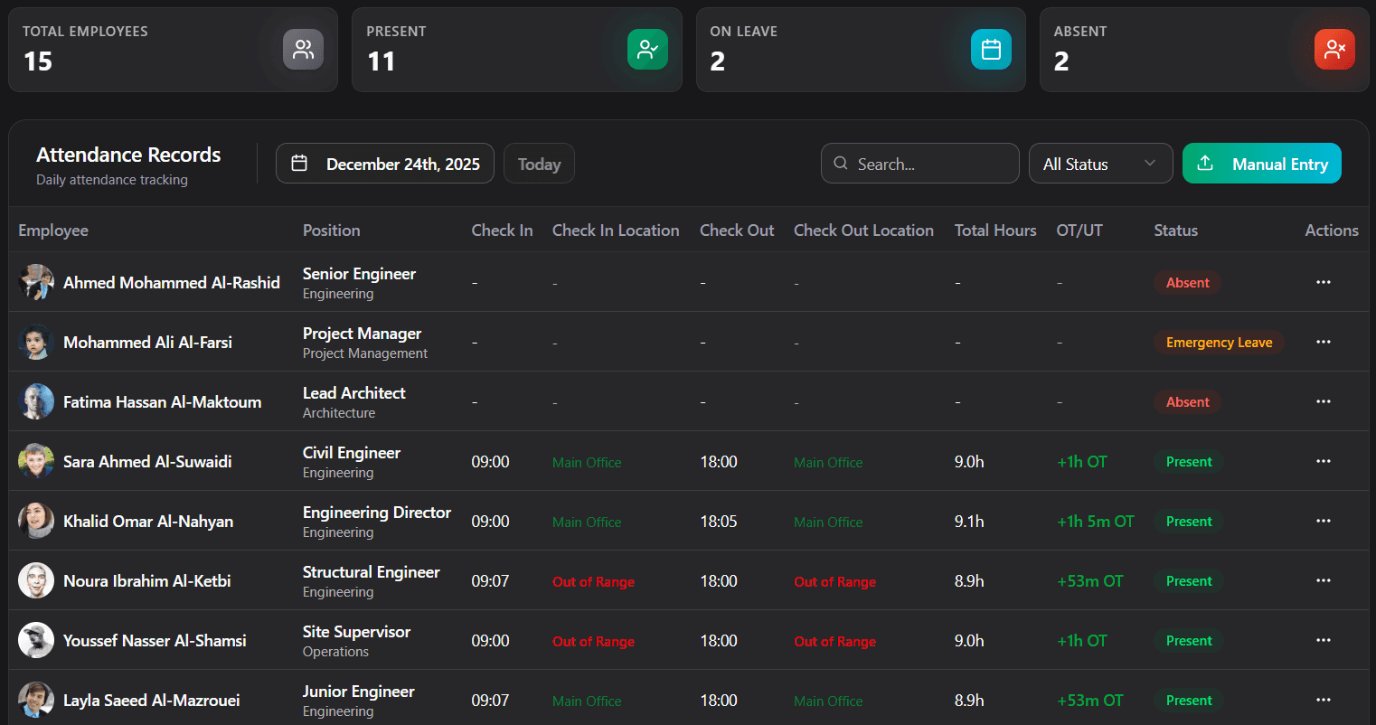
Task: Click the teal On Leave calendar icon
Action: point(991,50)
